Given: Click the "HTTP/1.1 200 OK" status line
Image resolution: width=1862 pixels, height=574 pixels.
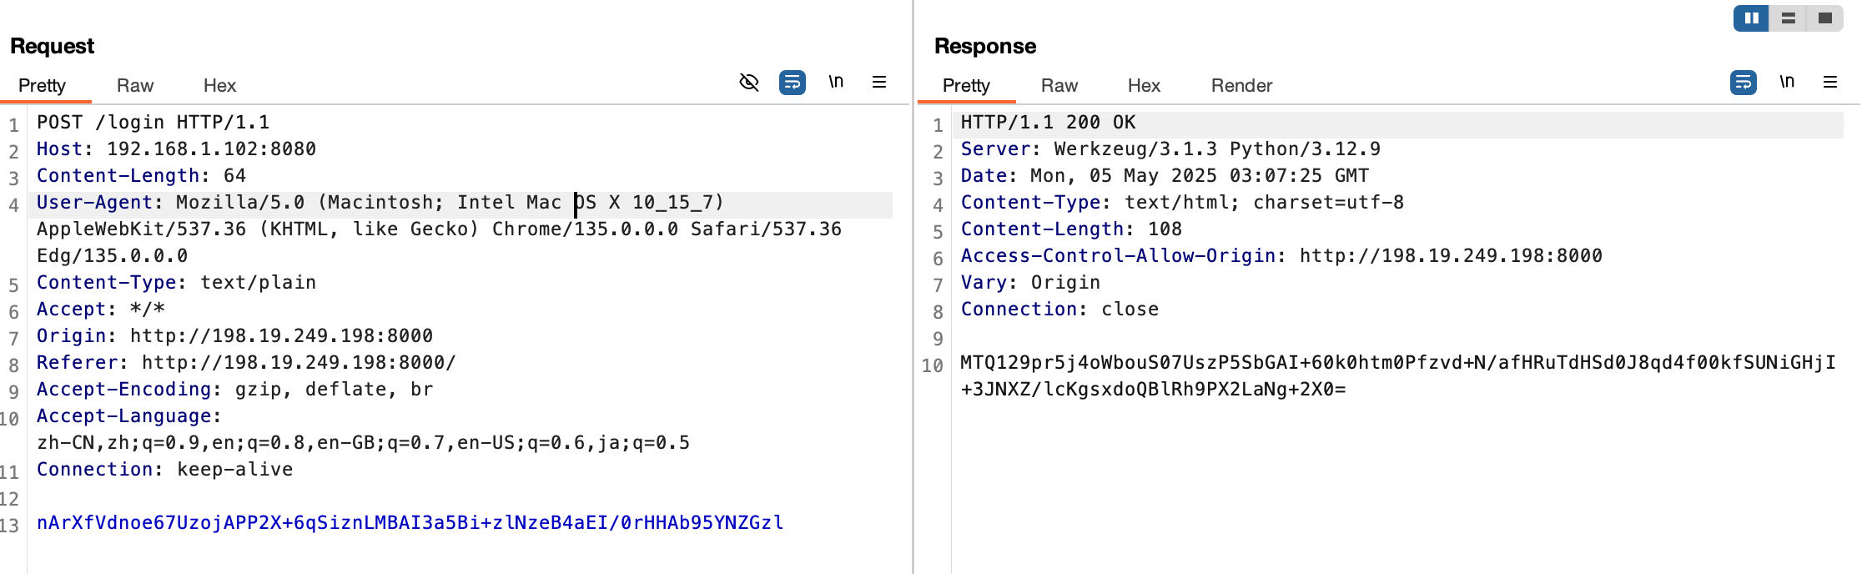Looking at the screenshot, I should (1049, 123).
